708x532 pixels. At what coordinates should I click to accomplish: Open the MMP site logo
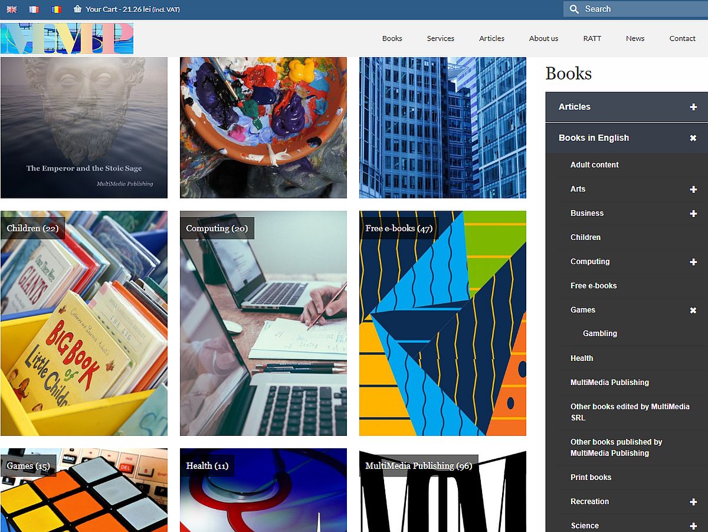pyautogui.click(x=67, y=39)
